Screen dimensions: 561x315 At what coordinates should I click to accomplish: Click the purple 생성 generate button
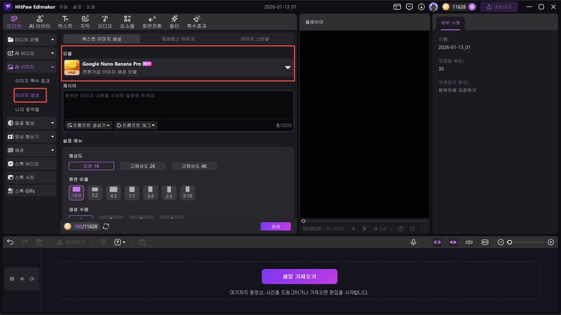click(x=276, y=226)
